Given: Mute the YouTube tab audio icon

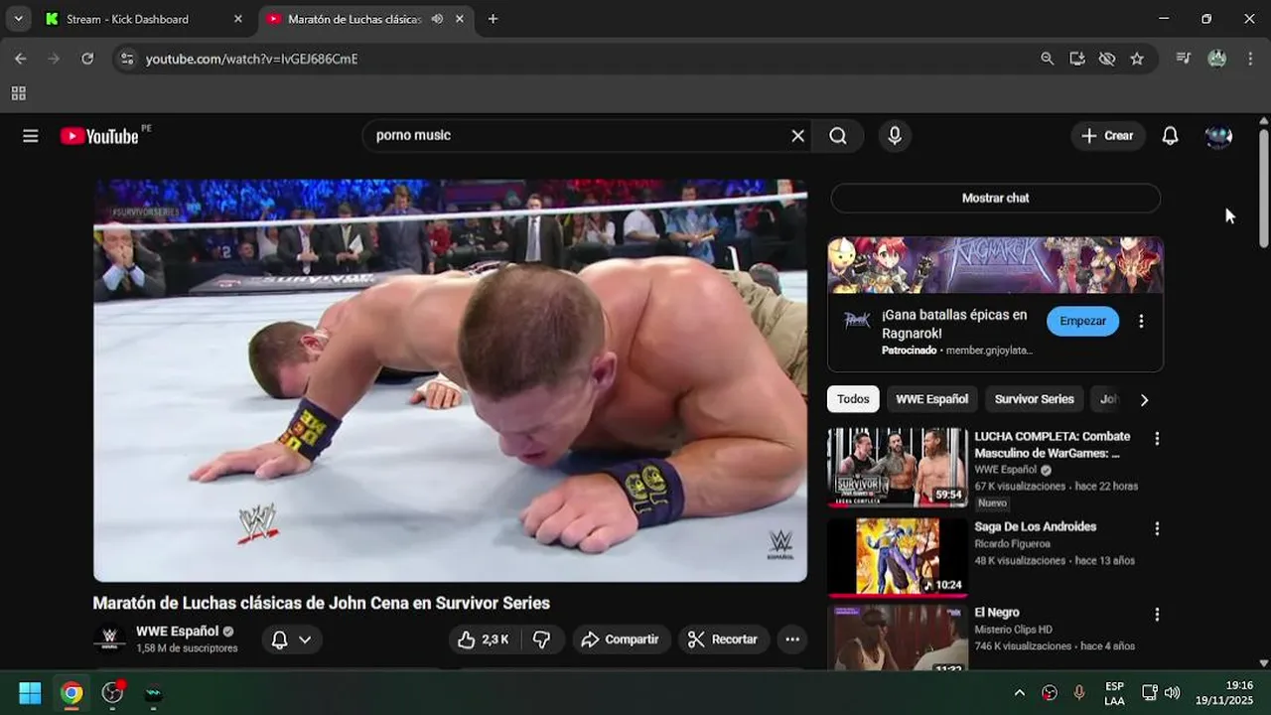Looking at the screenshot, I should (437, 19).
